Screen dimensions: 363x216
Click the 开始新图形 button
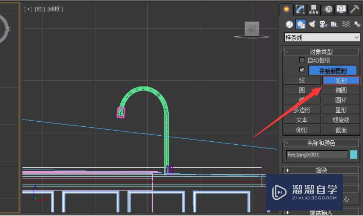333,70
